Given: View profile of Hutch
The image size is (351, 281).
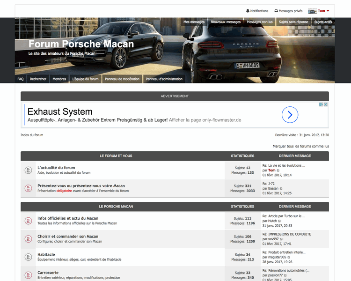Looking at the screenshot, I should tap(272, 221).
